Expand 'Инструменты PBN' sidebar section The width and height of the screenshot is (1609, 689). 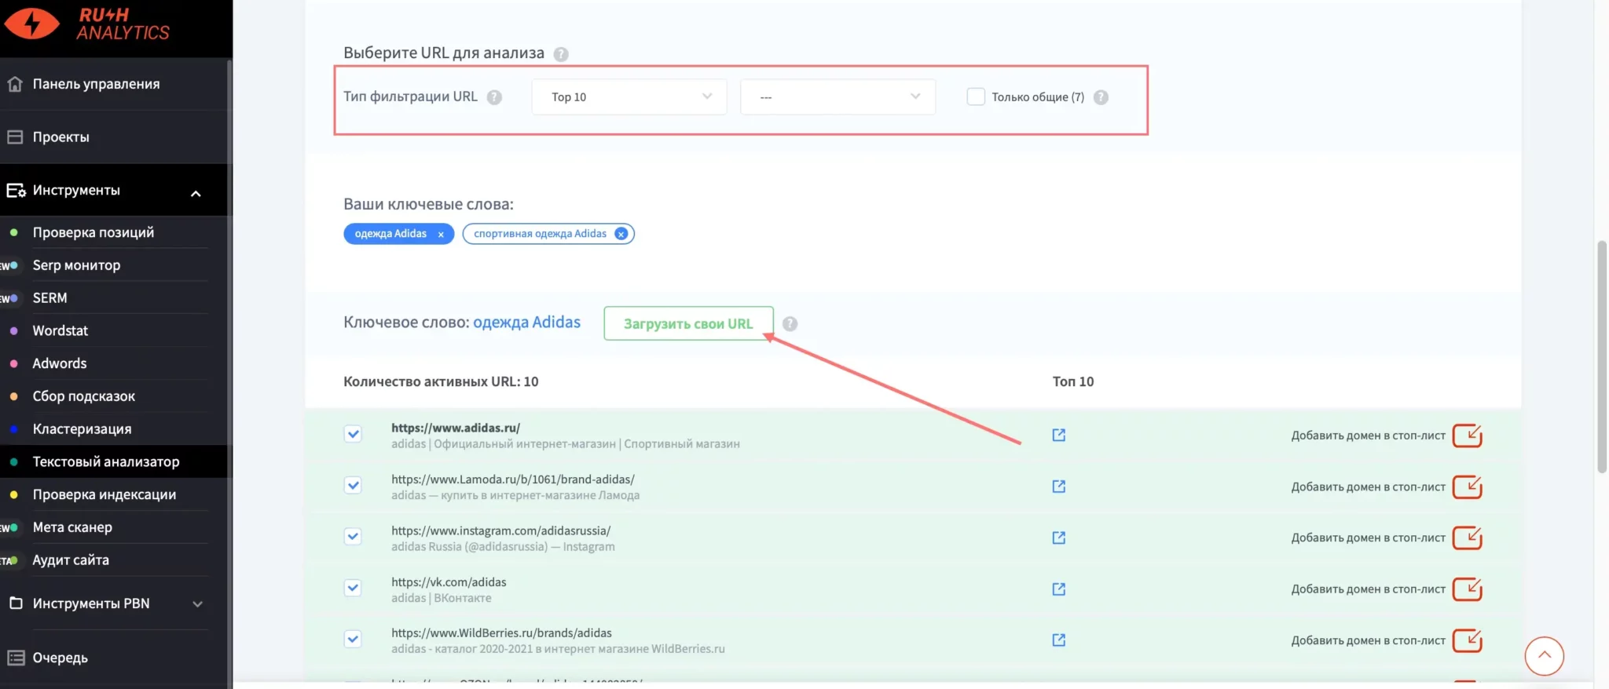(197, 603)
